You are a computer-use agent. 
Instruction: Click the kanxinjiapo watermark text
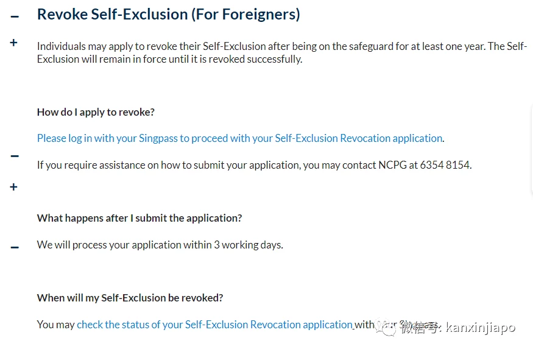click(x=481, y=328)
